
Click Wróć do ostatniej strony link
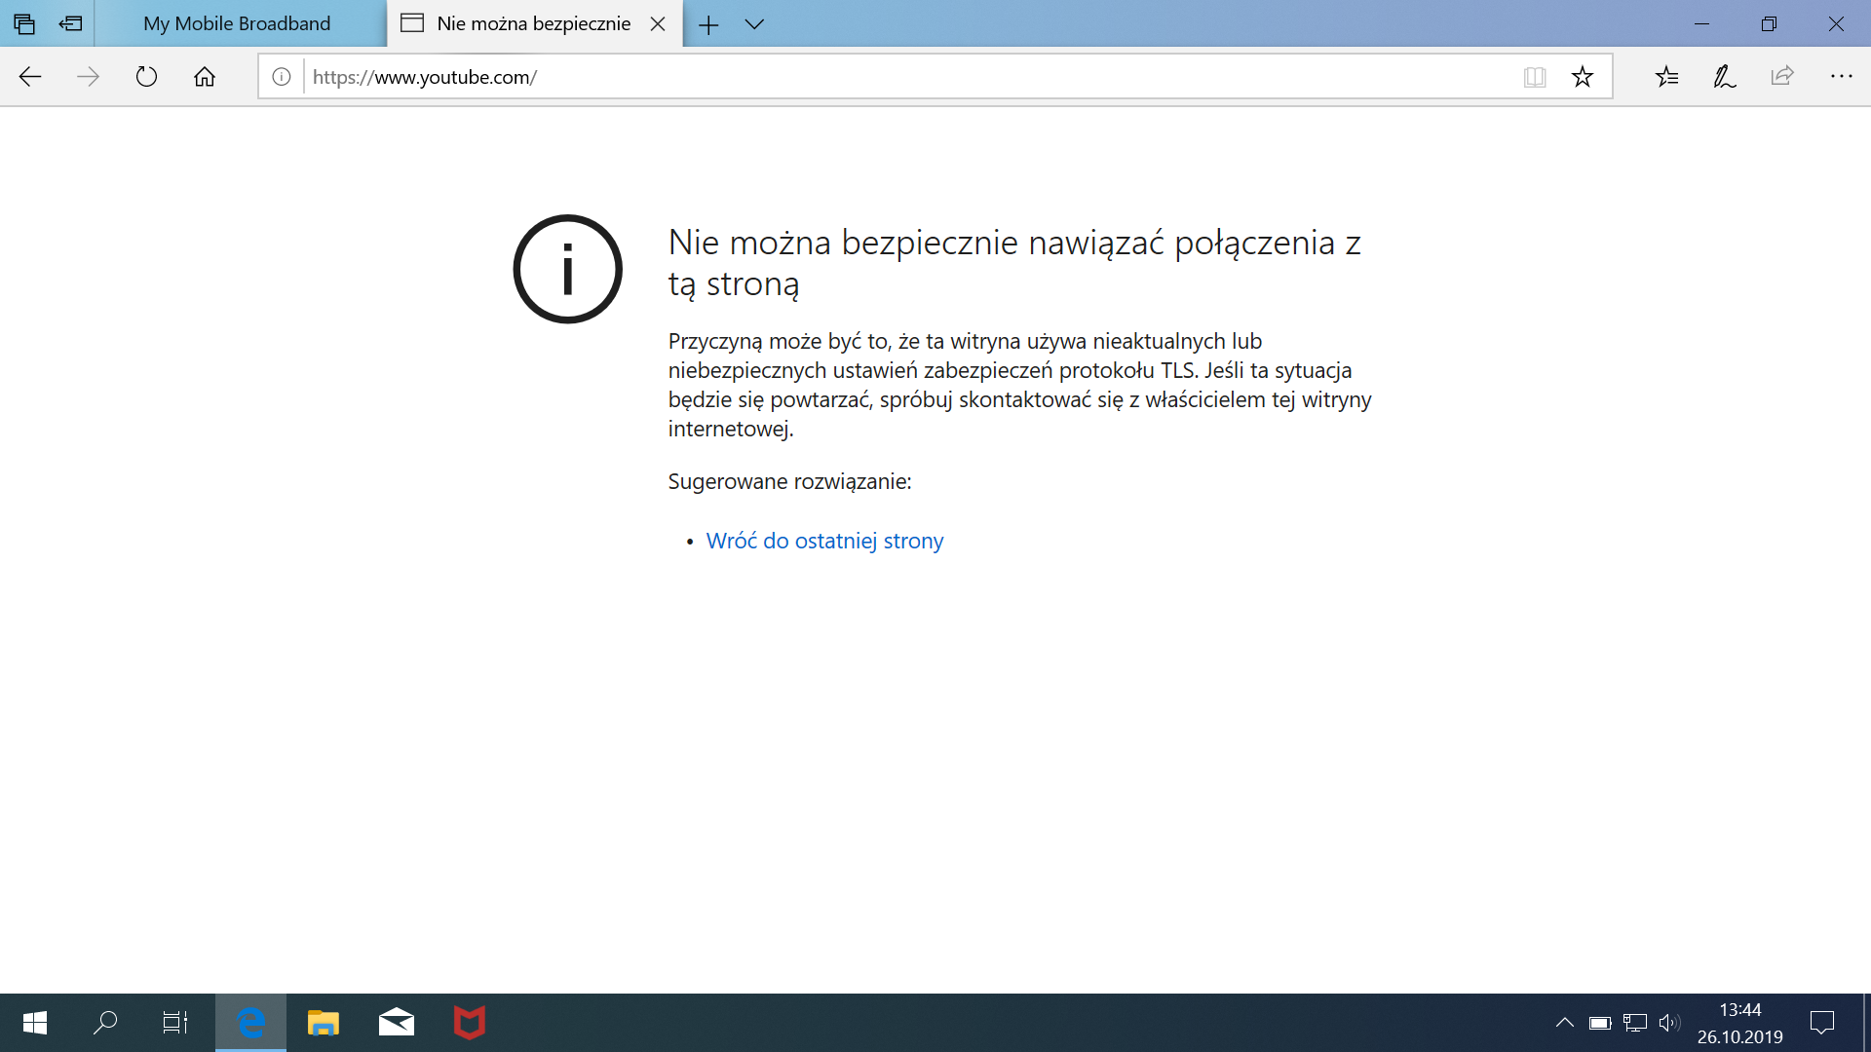click(824, 540)
